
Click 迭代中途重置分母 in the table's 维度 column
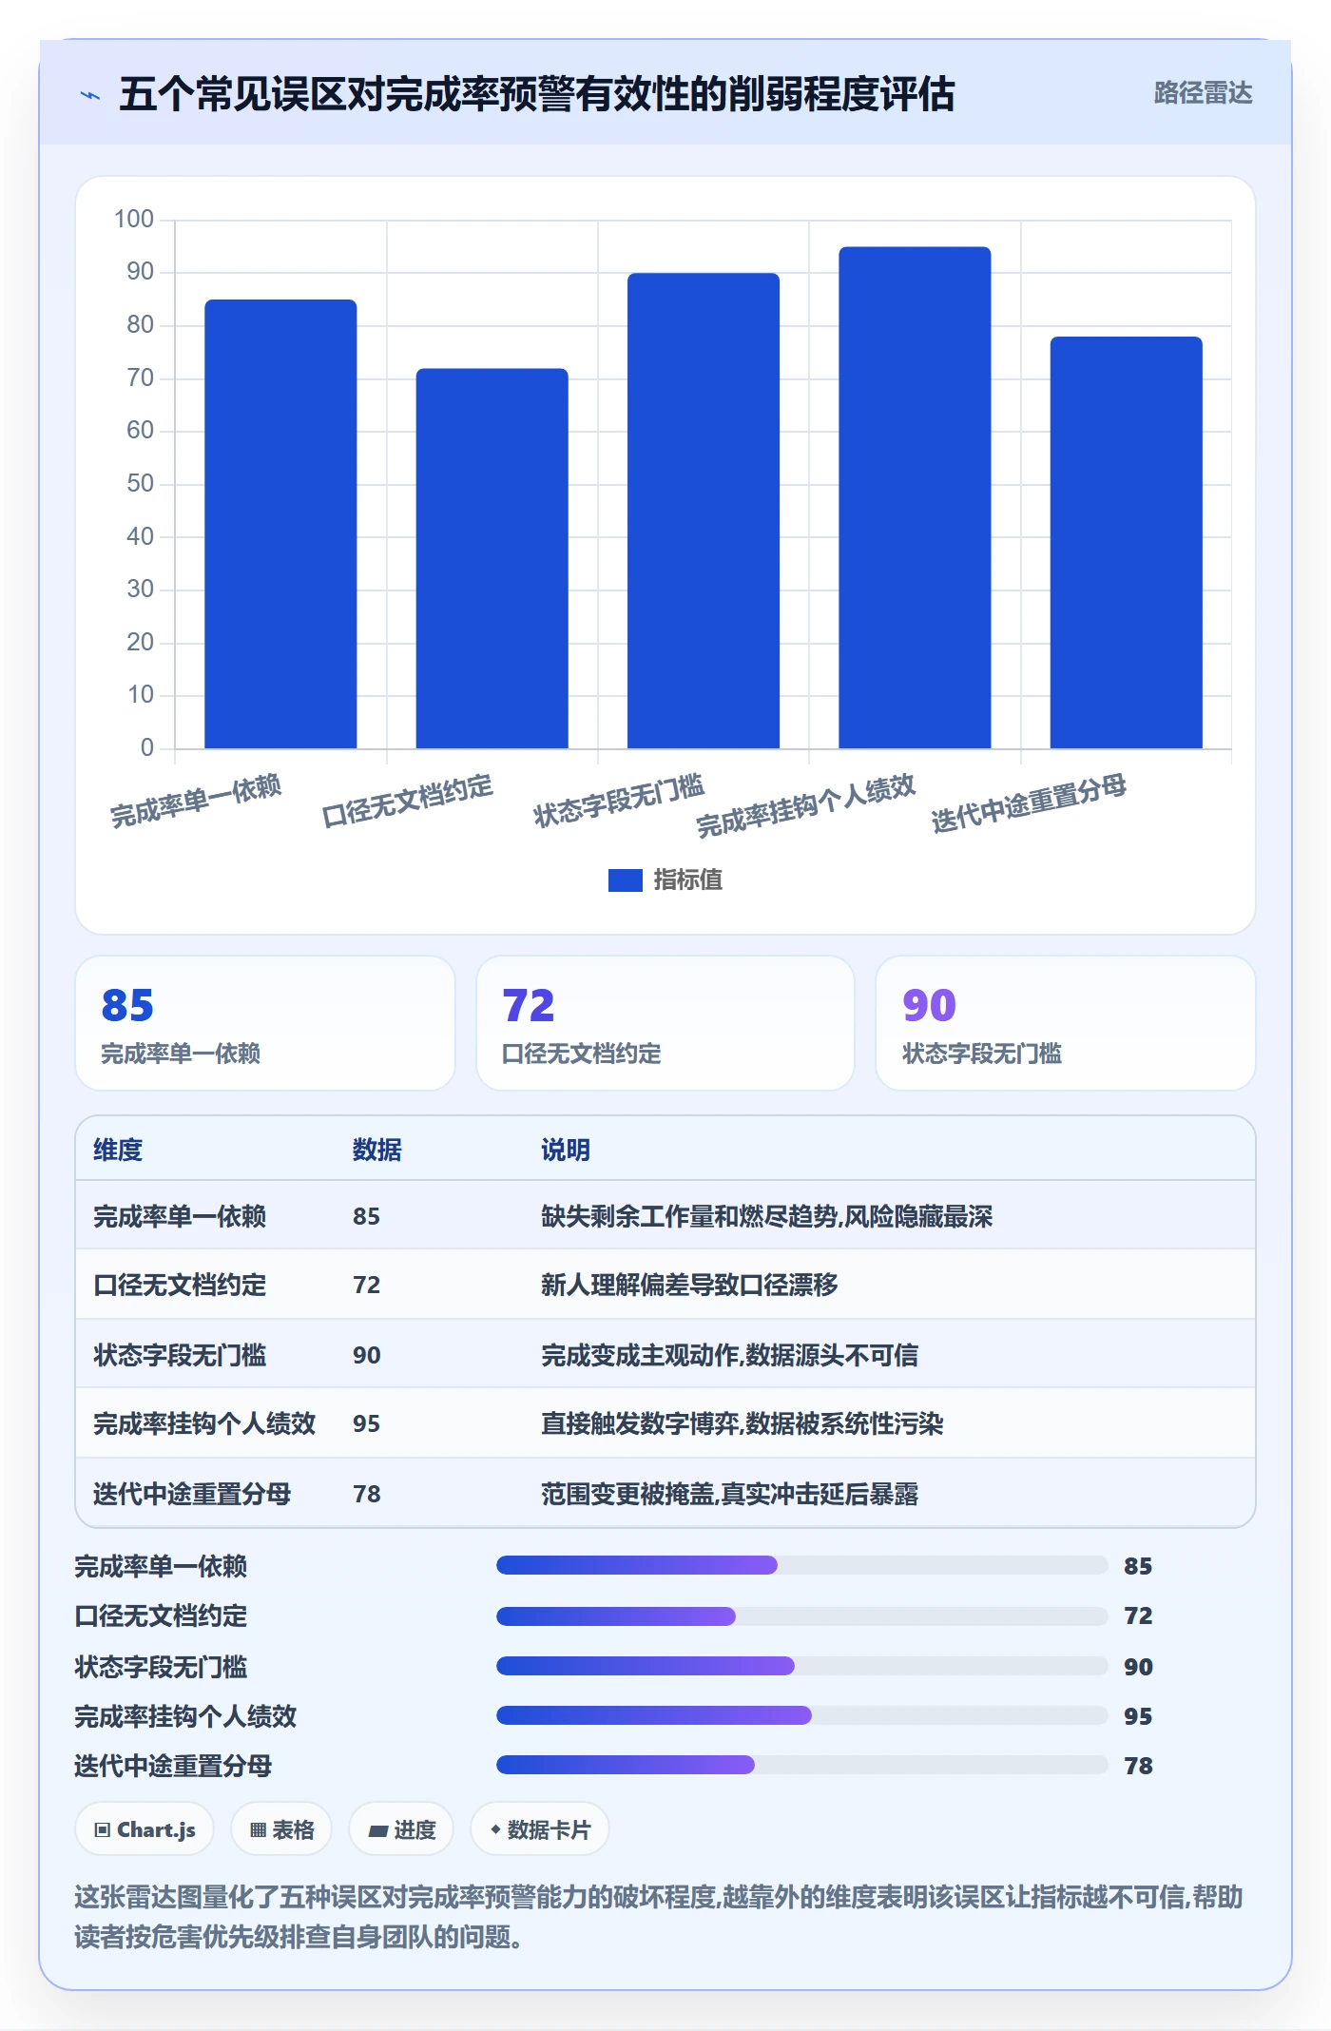pyautogui.click(x=192, y=1494)
